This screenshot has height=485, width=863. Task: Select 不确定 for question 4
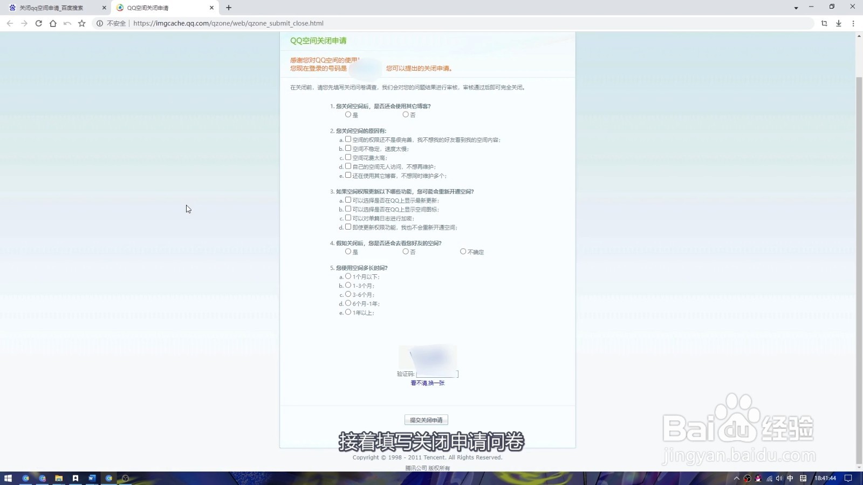click(x=463, y=251)
